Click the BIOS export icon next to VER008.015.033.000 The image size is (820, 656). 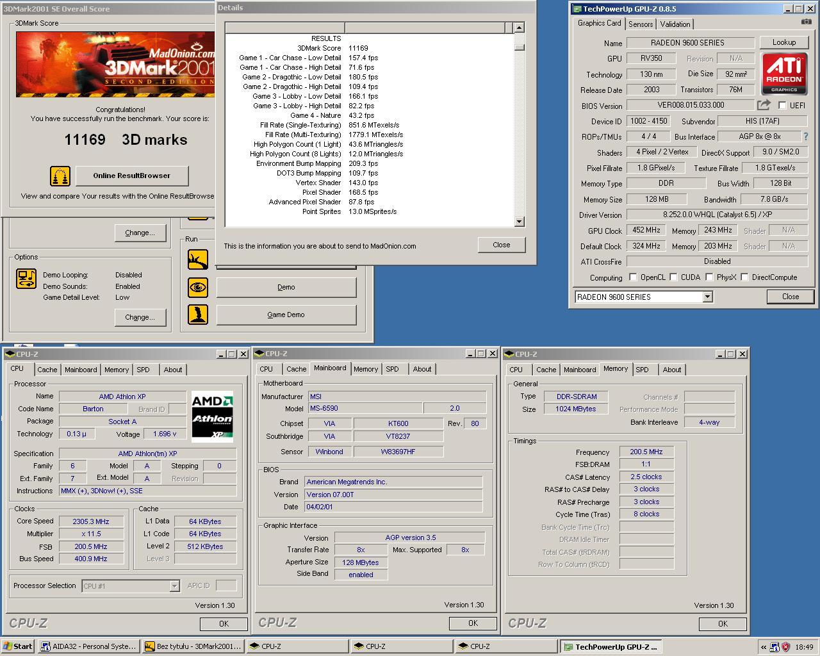tap(763, 104)
